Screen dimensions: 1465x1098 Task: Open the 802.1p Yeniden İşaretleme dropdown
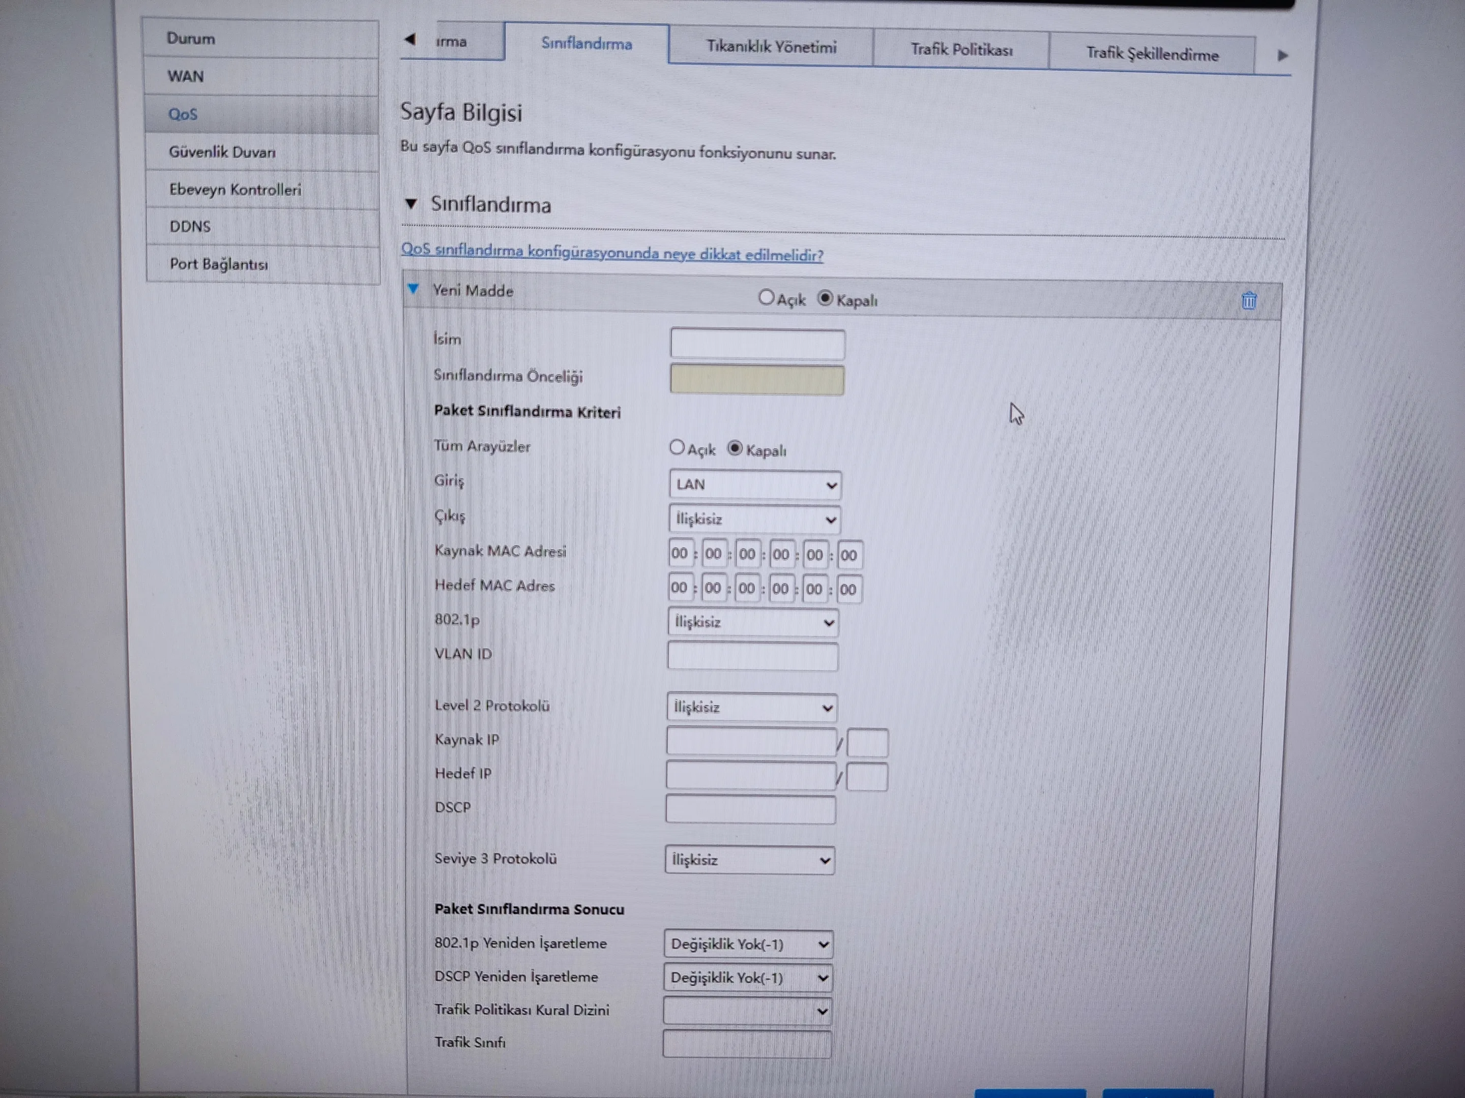(x=748, y=944)
